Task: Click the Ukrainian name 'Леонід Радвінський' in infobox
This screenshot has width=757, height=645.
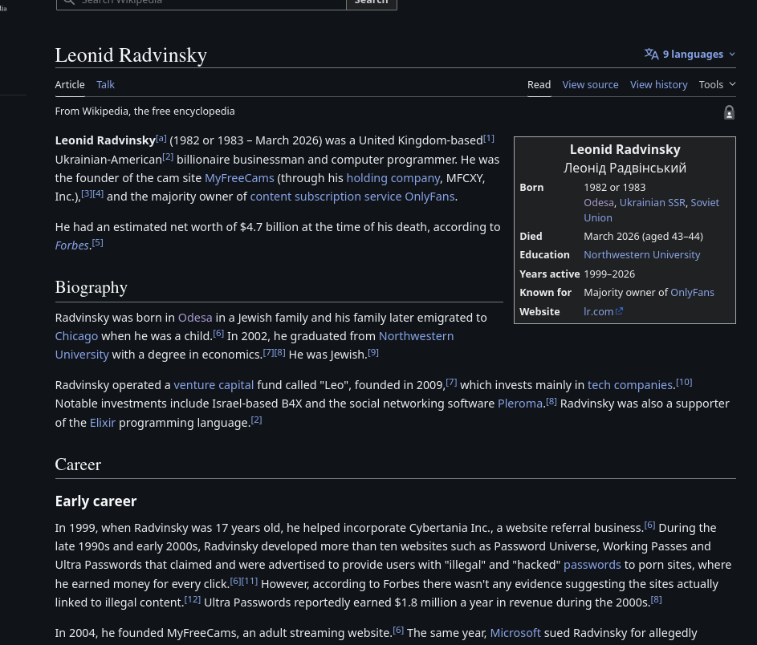Action: pos(625,168)
